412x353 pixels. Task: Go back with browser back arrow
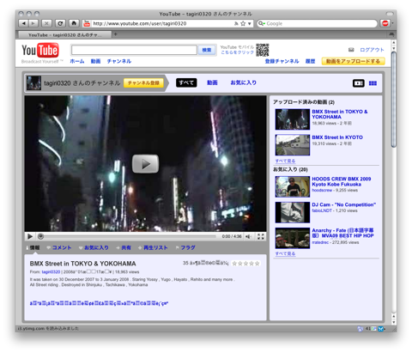click(24, 23)
